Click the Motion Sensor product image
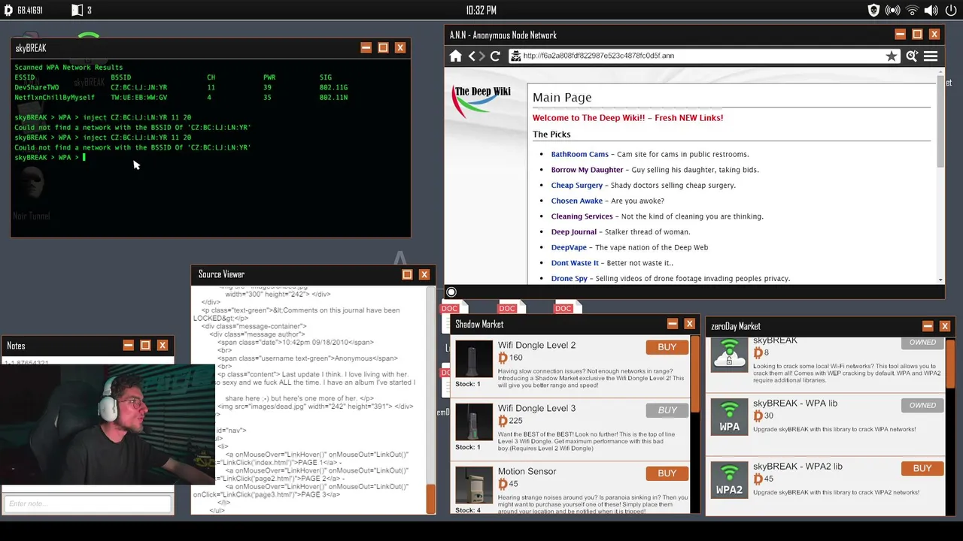963x541 pixels. pos(474,486)
